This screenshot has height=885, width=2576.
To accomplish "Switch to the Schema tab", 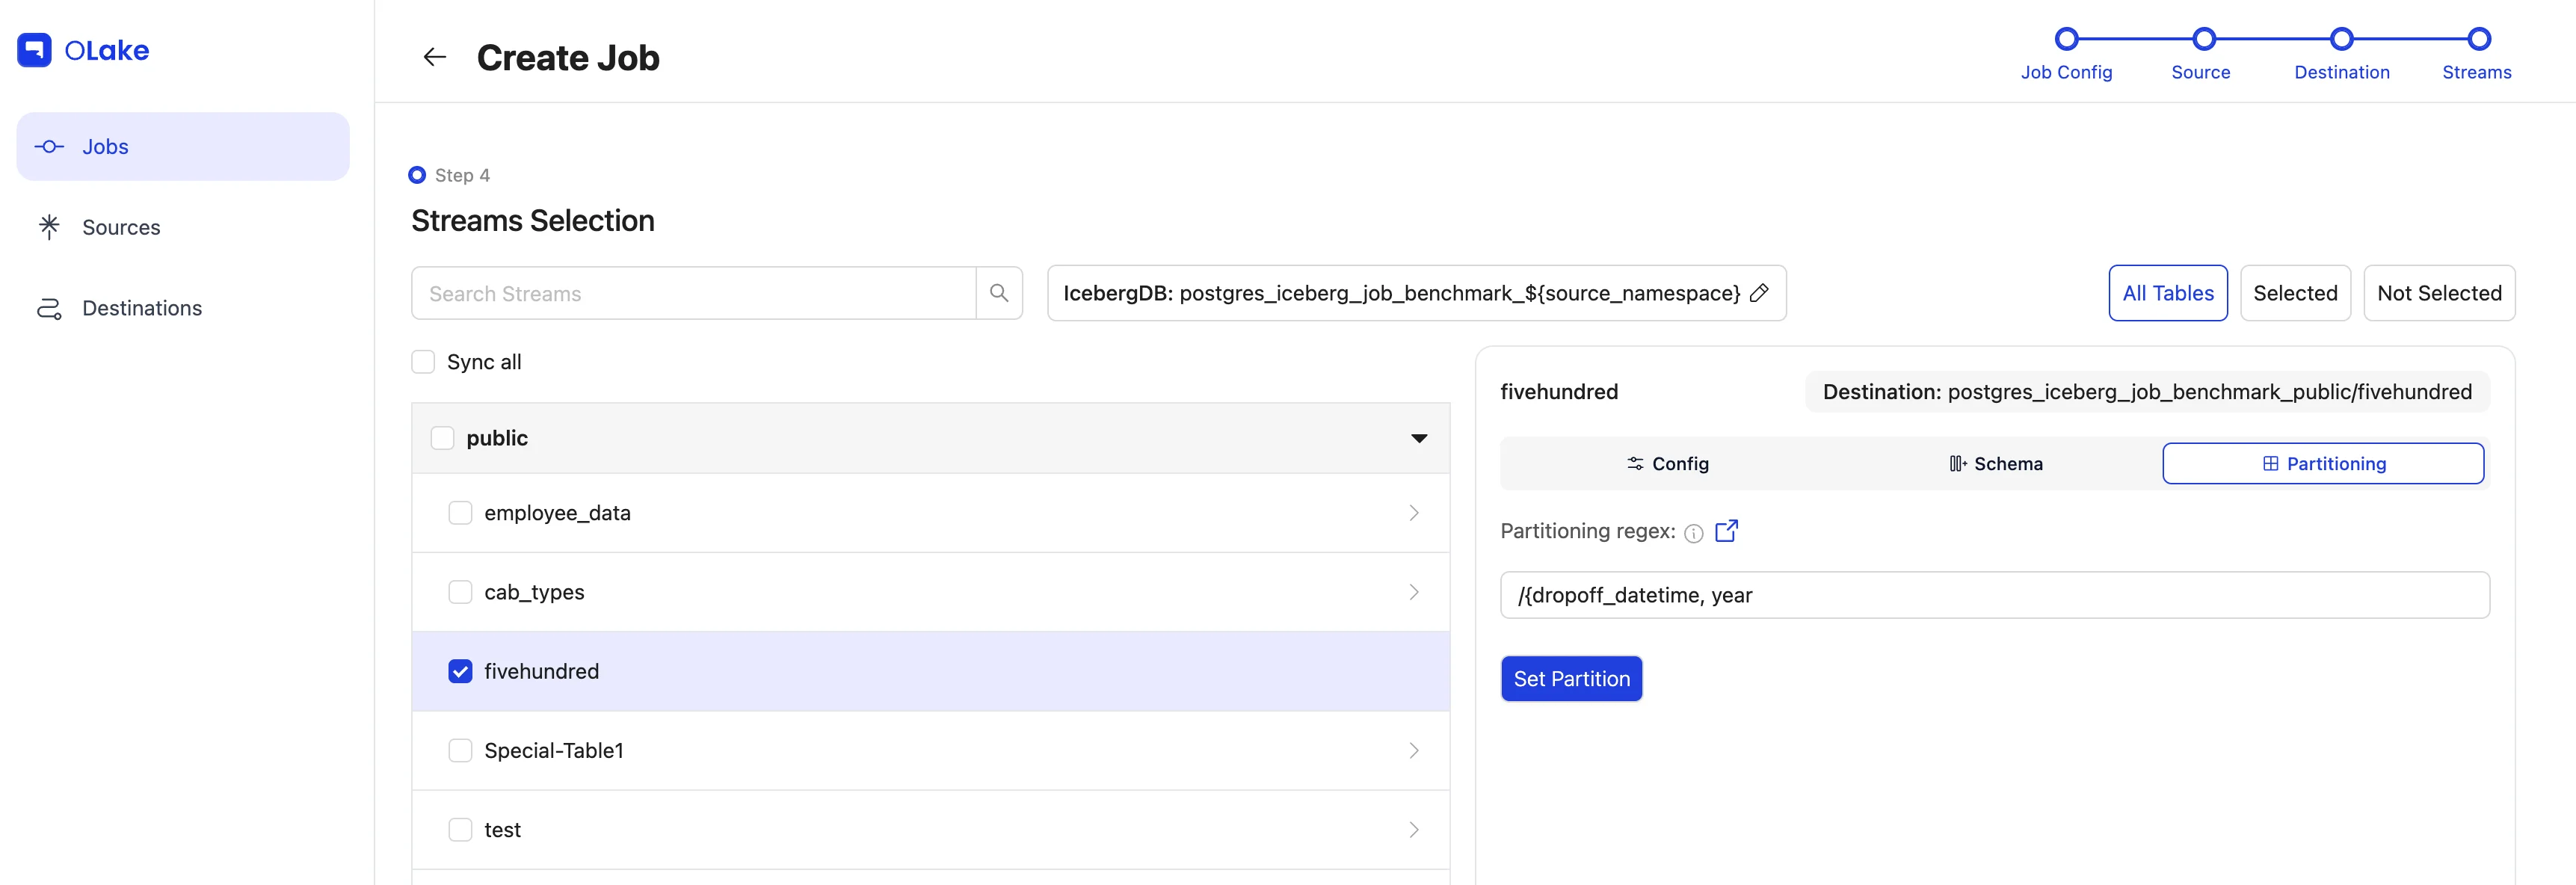I will tap(1995, 464).
